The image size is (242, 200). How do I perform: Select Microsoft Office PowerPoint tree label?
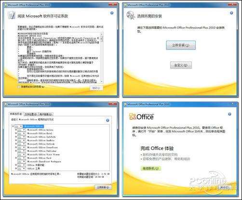[42, 147]
